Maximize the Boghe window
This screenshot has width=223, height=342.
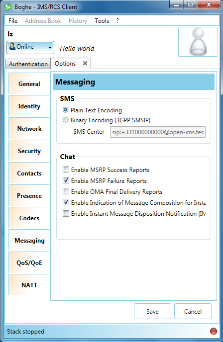pos(190,4)
